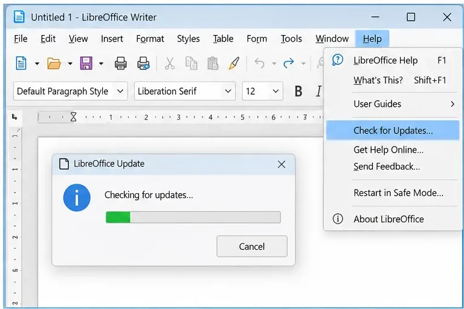Select Check for Updates... menu entry

point(393,130)
